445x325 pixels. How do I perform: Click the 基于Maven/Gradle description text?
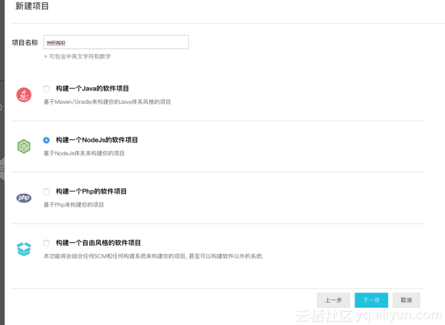(x=107, y=102)
